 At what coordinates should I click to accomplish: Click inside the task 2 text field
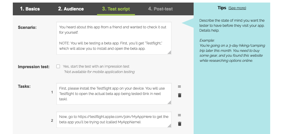click(x=114, y=120)
